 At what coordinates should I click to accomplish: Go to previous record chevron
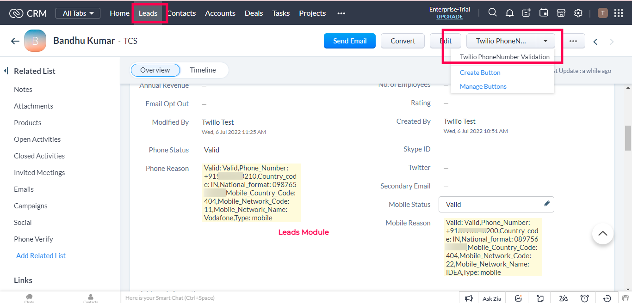click(595, 42)
